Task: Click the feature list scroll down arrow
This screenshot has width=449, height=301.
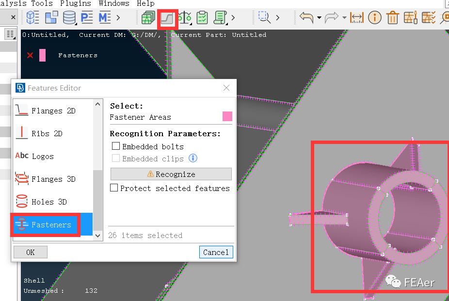Action: (x=97, y=236)
